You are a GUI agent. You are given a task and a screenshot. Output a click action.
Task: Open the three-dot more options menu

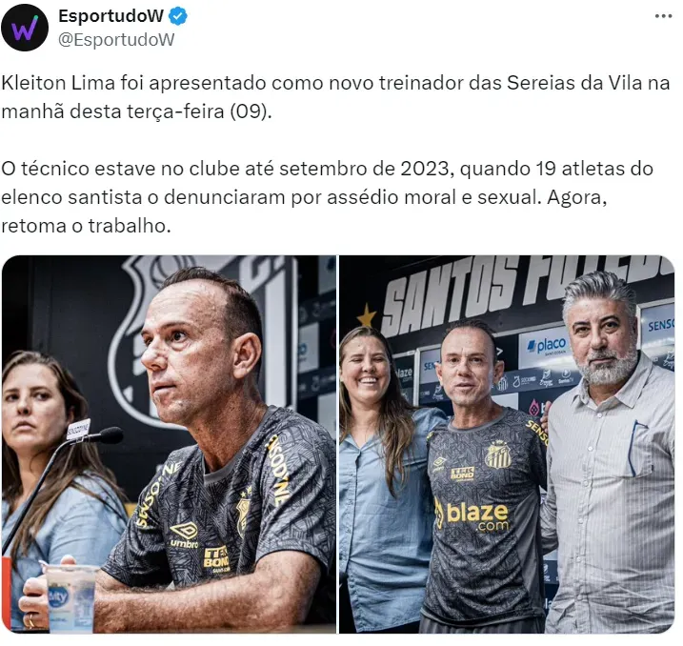[x=663, y=16]
